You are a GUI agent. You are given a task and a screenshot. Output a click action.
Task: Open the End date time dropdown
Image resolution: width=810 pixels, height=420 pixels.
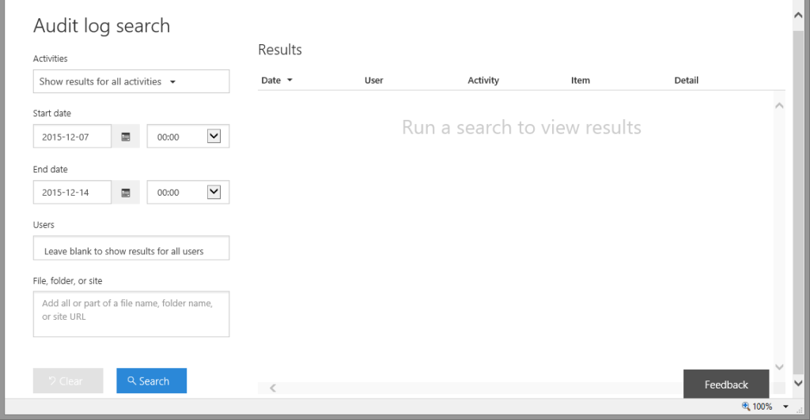[x=214, y=192]
